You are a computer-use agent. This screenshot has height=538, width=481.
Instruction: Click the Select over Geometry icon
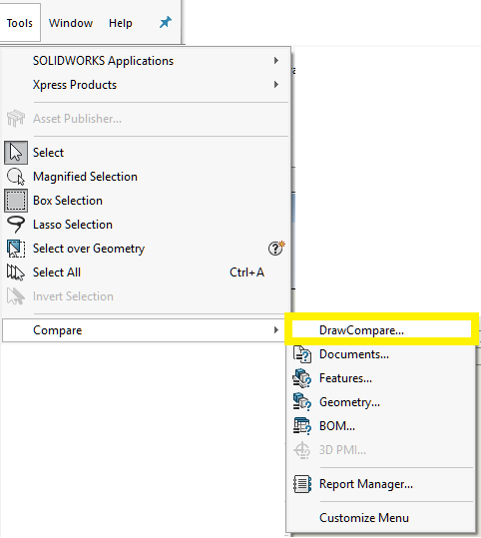(16, 249)
